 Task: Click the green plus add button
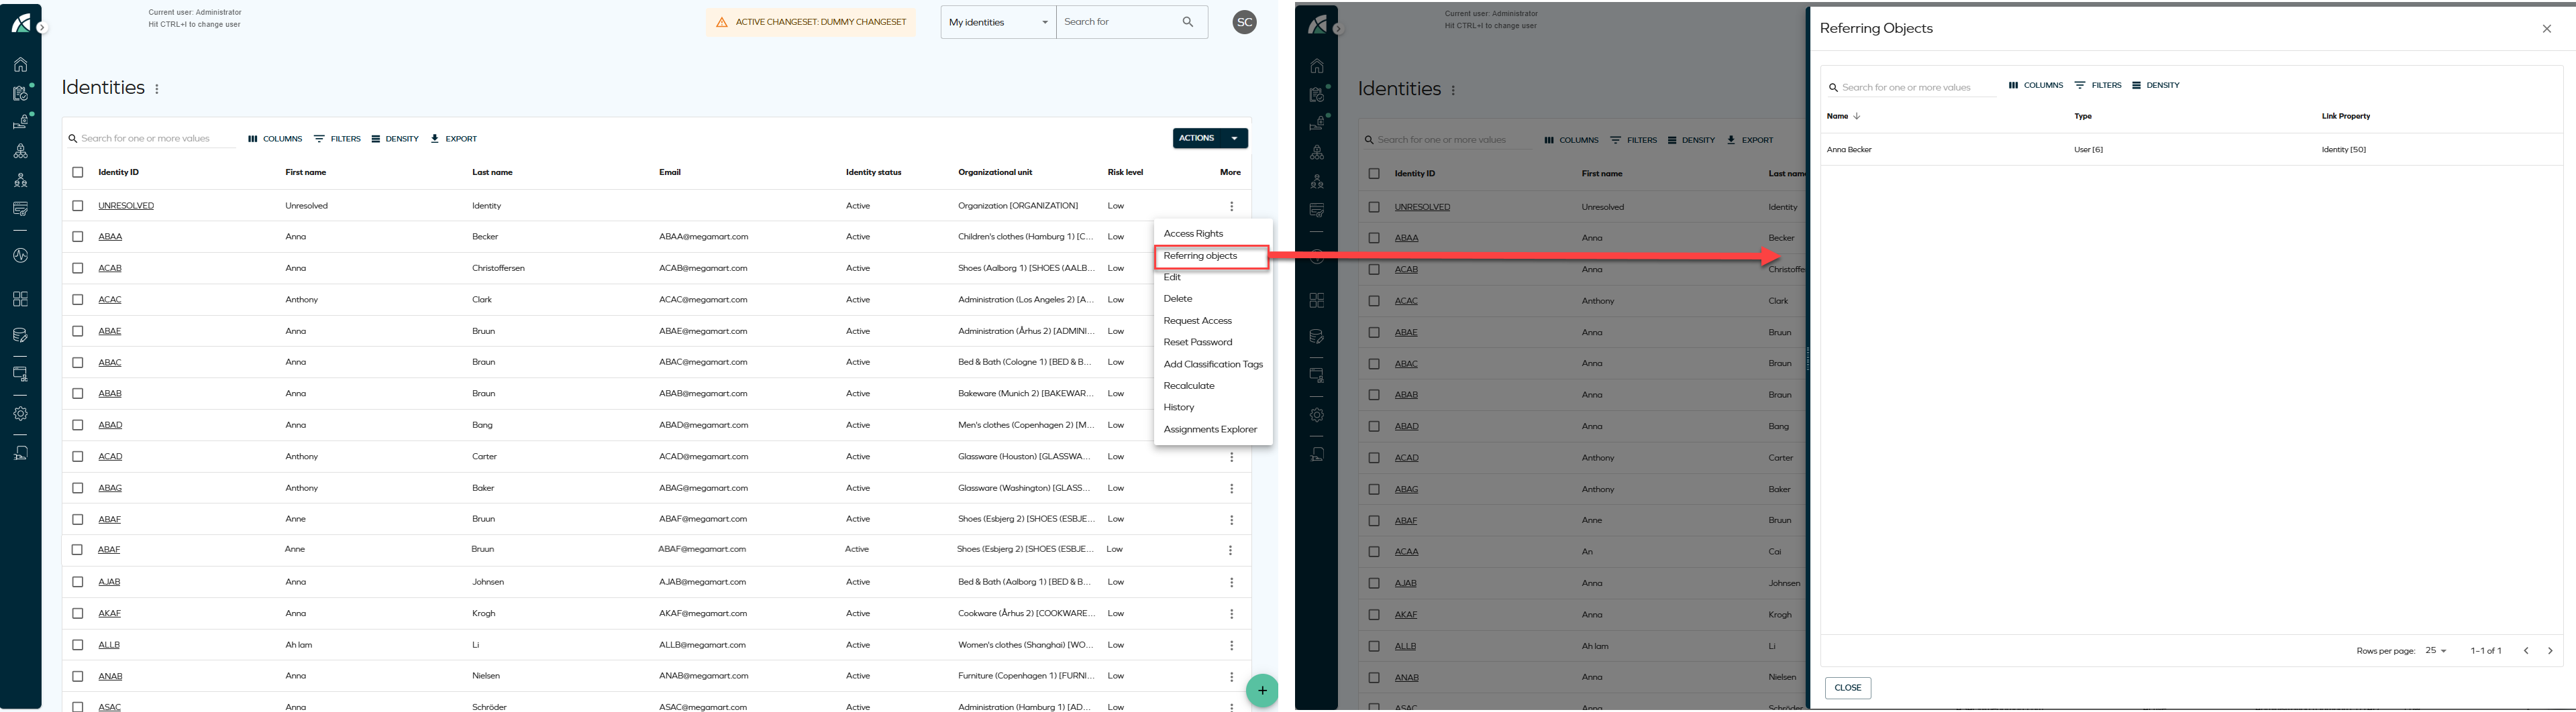pos(1262,690)
